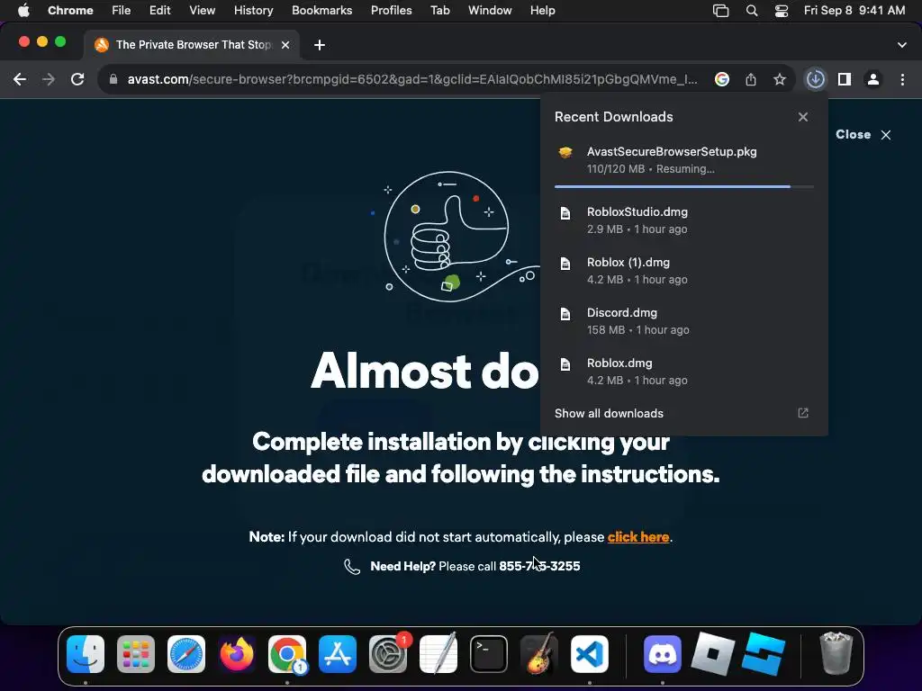Launch Firefox from the Dock
The width and height of the screenshot is (922, 691).
pyautogui.click(x=237, y=654)
